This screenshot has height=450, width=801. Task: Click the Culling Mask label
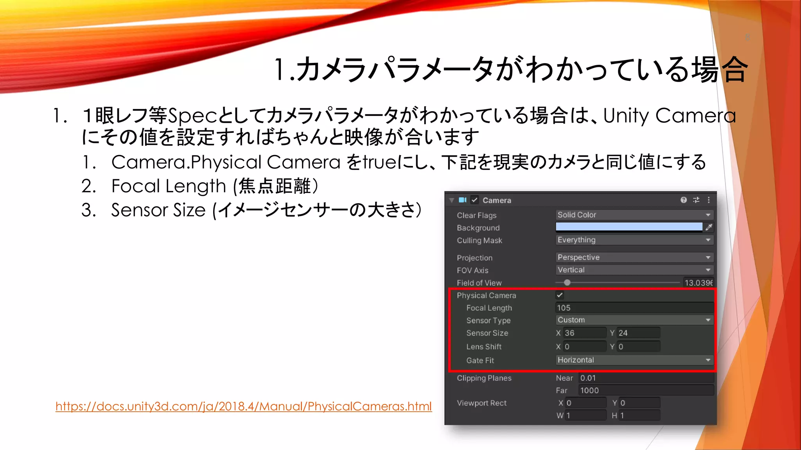pos(480,241)
